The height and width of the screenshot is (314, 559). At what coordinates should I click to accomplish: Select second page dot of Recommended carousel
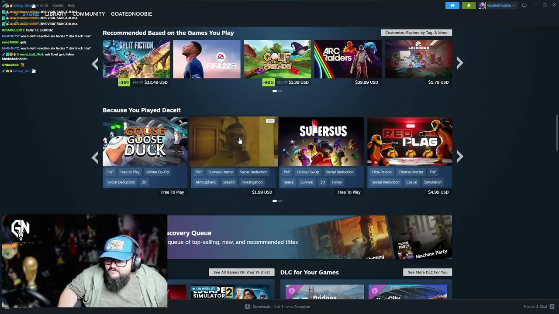[x=280, y=91]
